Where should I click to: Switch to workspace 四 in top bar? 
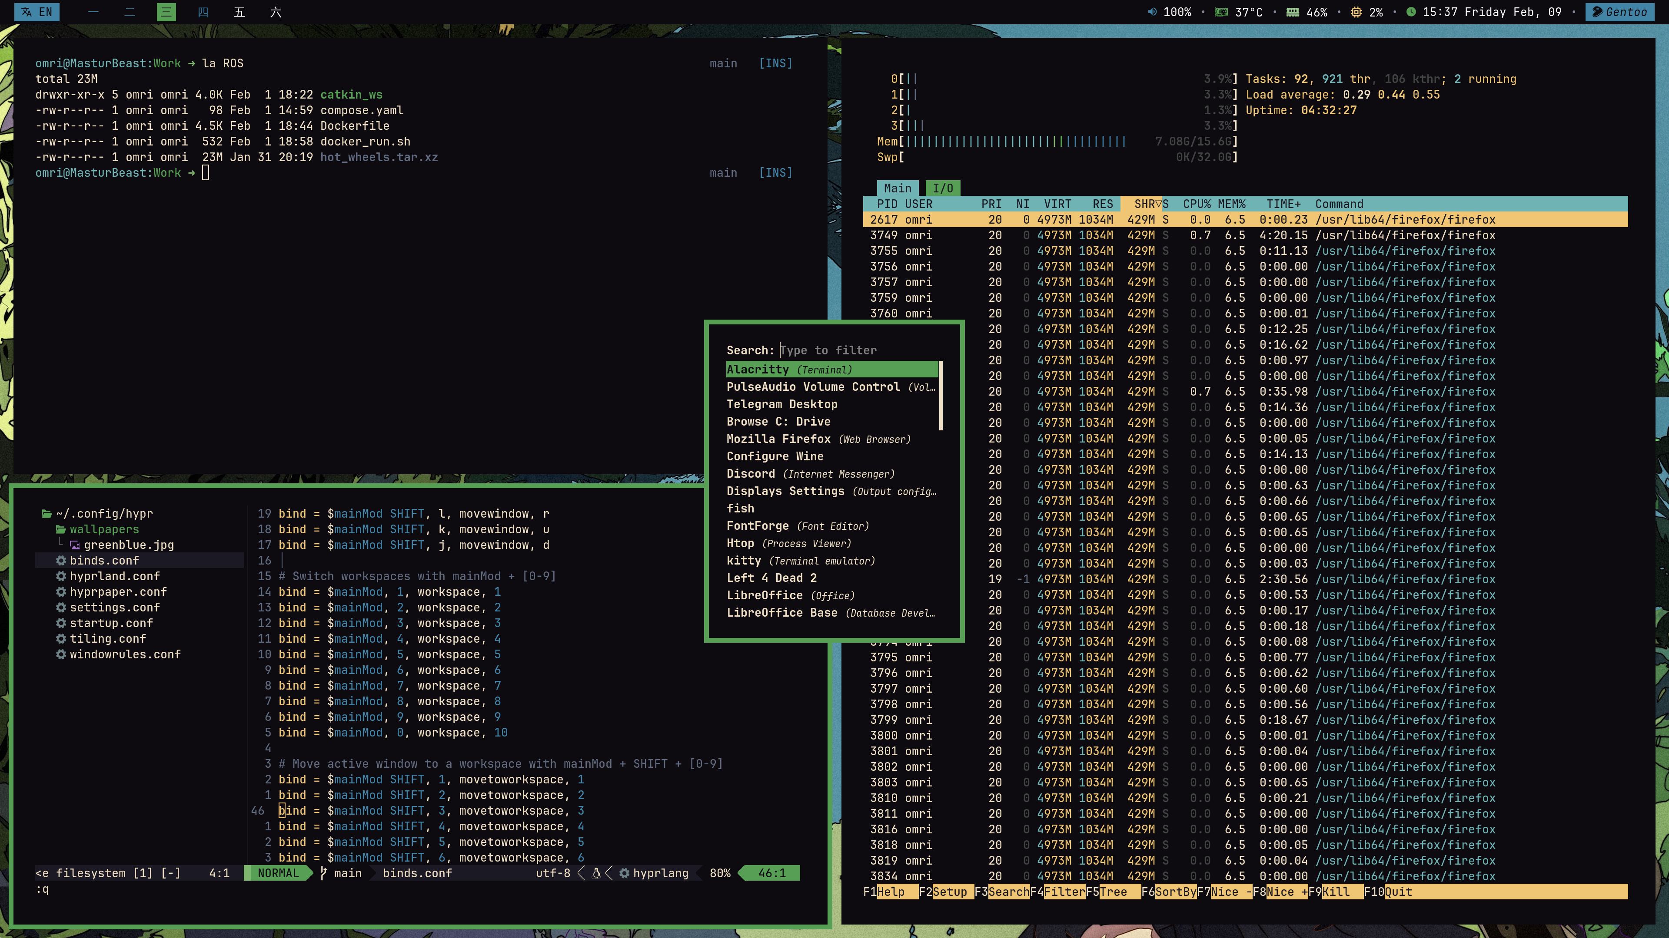pos(203,12)
